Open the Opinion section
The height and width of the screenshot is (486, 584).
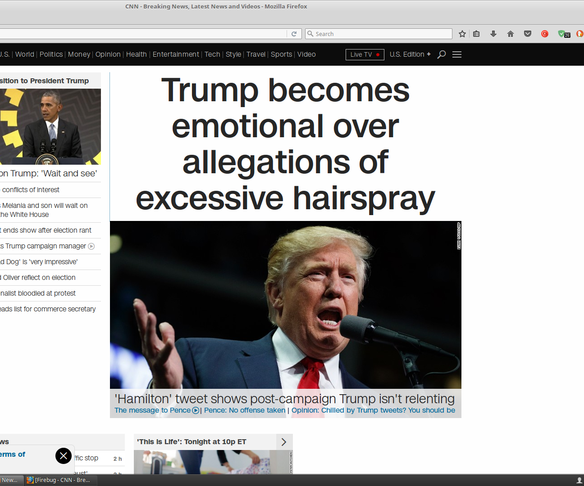(x=108, y=54)
